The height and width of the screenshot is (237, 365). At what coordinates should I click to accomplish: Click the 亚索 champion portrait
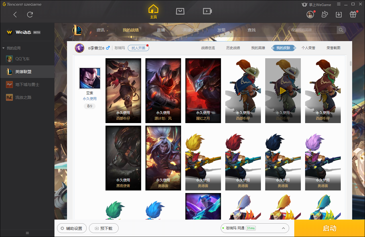tap(90, 78)
